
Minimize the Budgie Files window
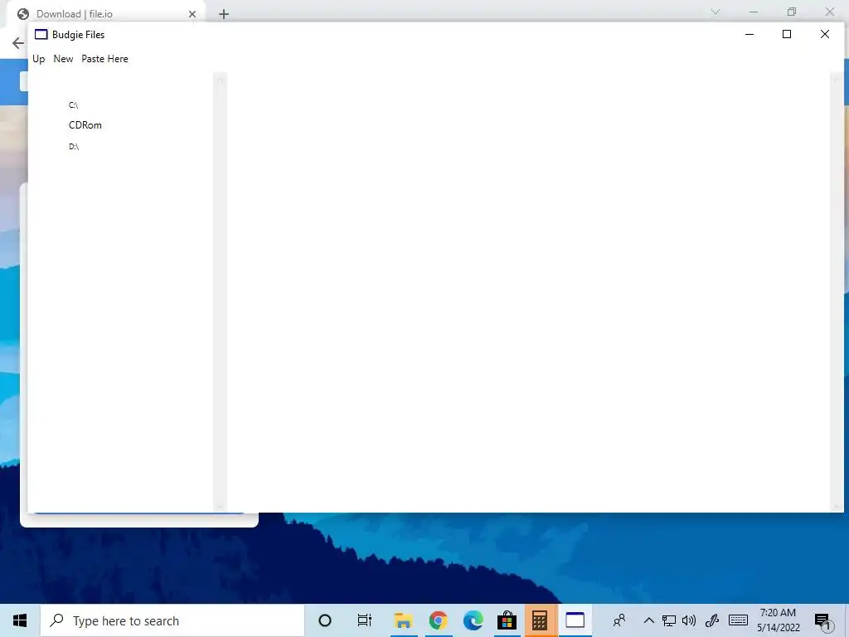tap(750, 34)
